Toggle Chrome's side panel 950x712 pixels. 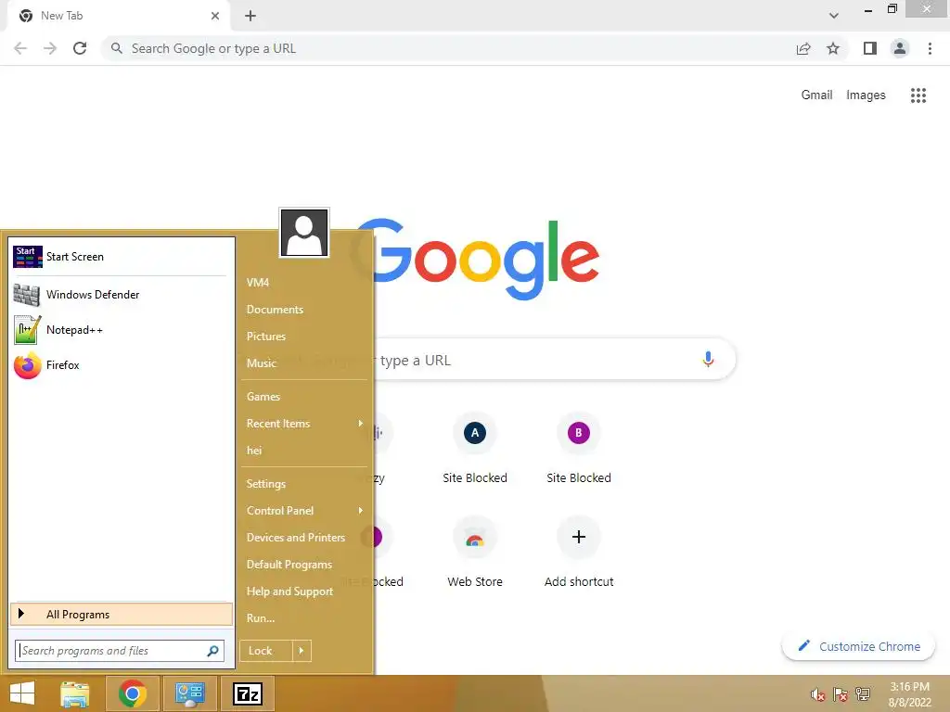[x=870, y=48]
